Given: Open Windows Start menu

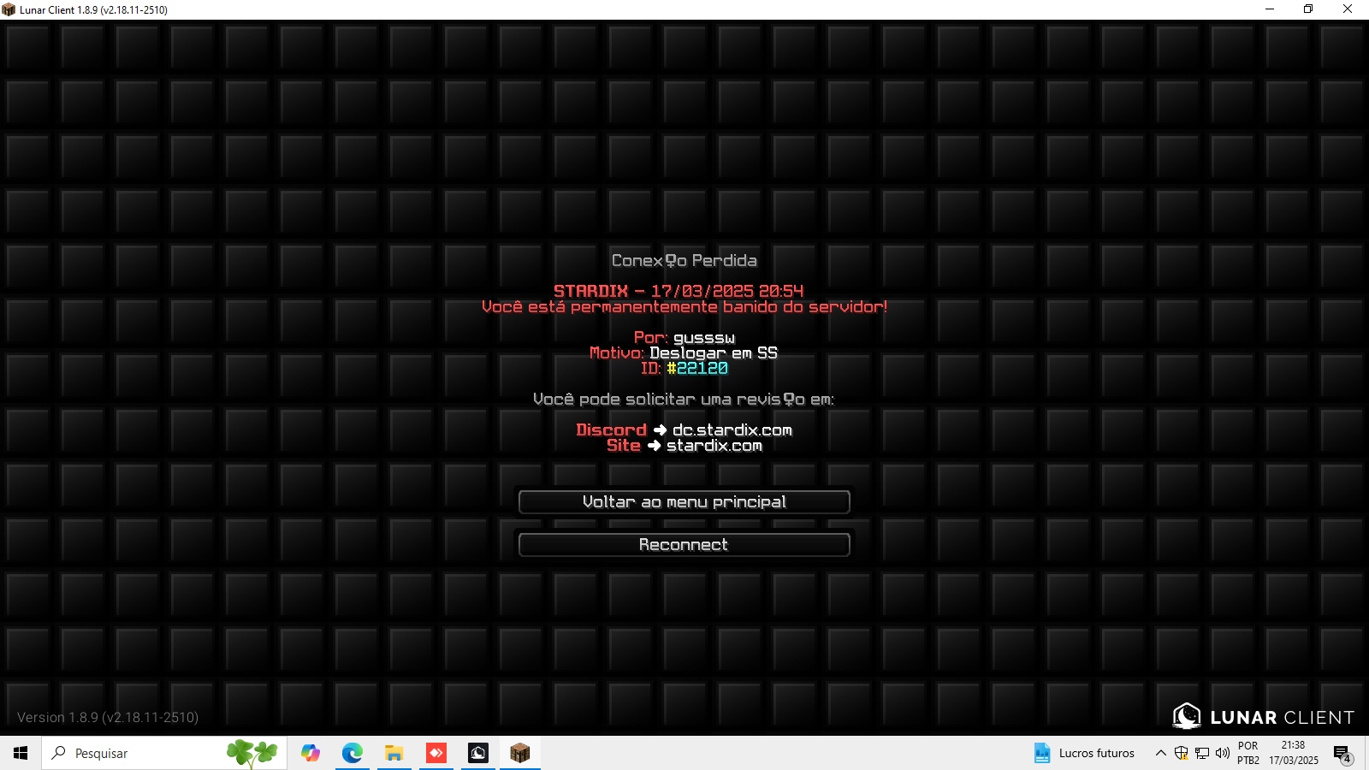Looking at the screenshot, I should [21, 753].
